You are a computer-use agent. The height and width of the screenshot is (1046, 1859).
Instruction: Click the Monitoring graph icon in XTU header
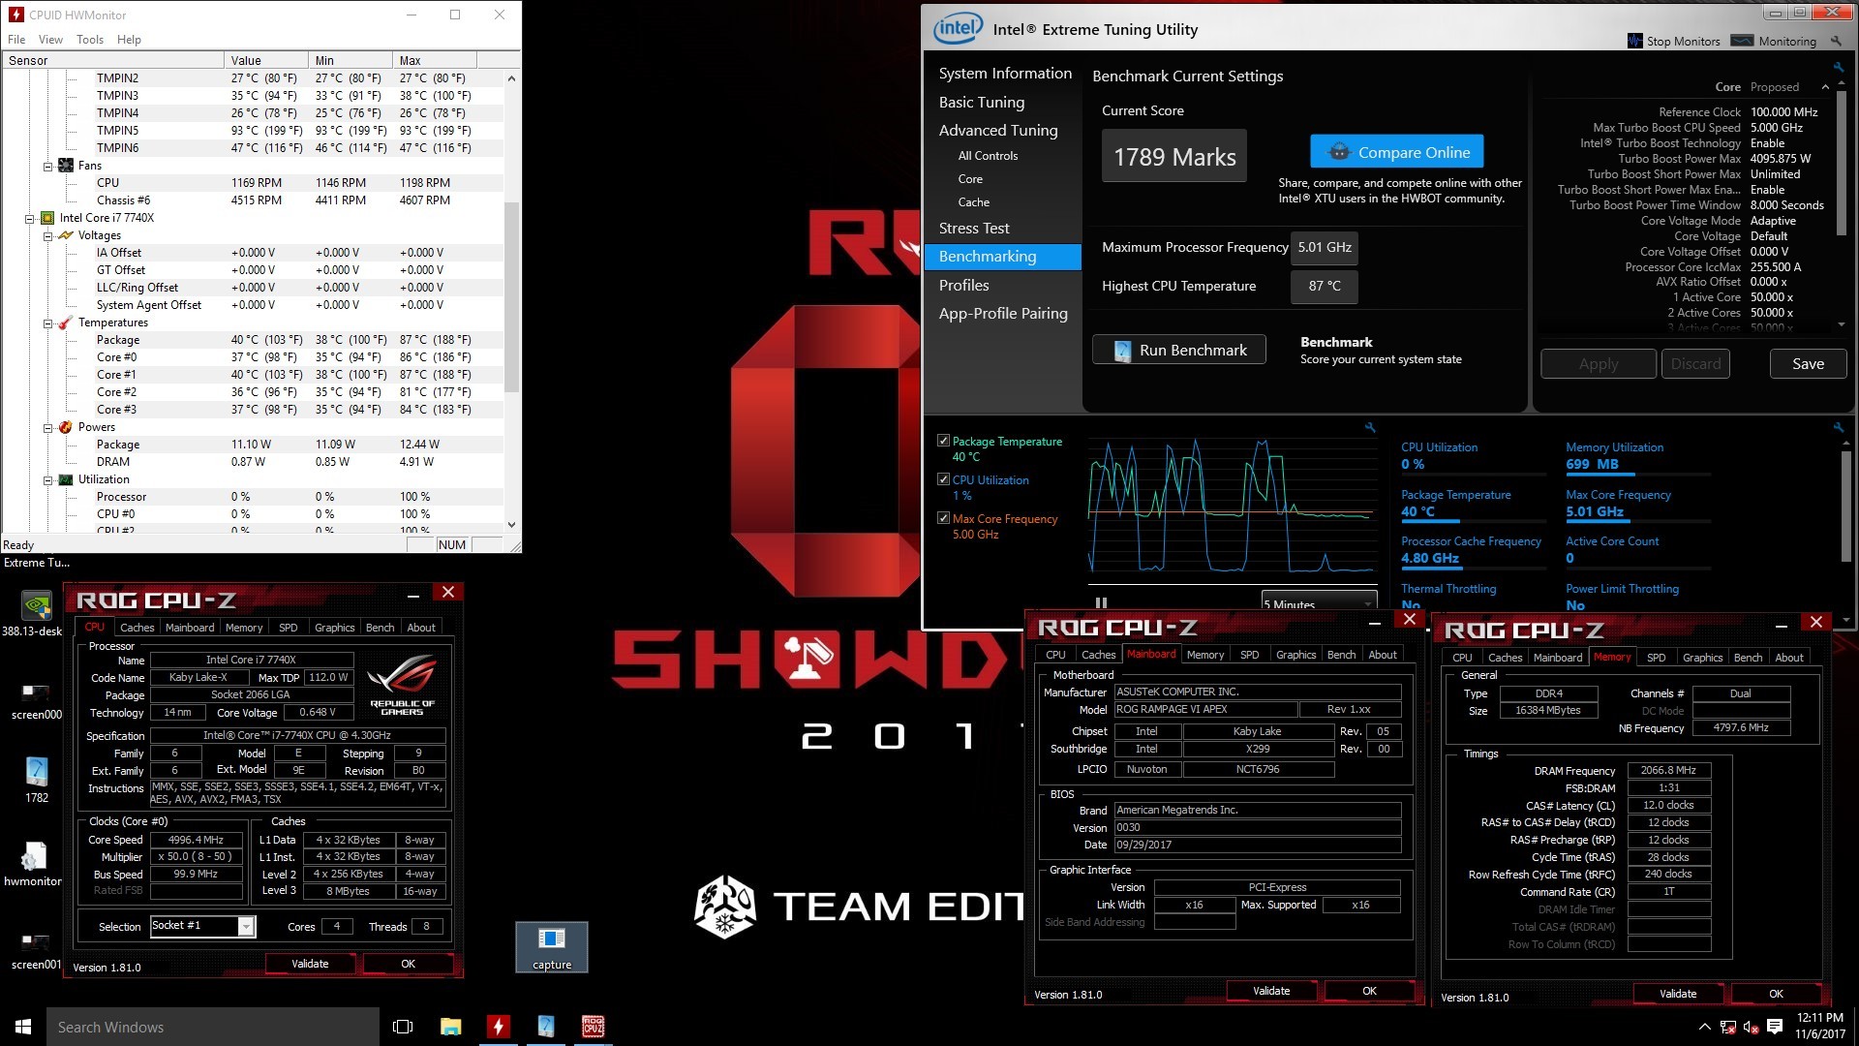1742,41
